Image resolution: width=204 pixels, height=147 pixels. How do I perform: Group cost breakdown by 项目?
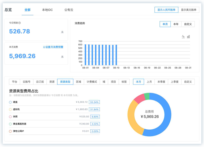coord(113,82)
